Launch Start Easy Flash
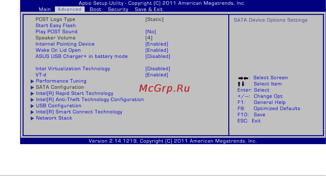This screenshot has width=326, height=176. [x=56, y=26]
